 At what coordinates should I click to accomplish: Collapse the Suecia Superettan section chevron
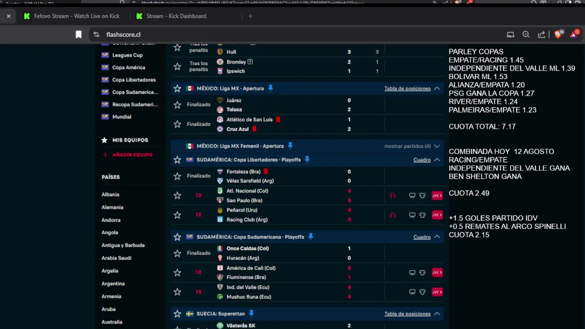tap(437, 313)
